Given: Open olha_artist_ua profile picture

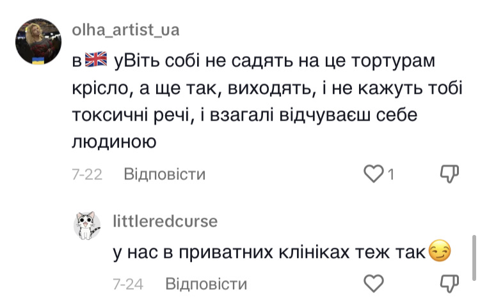Looking at the screenshot, I should (x=38, y=41).
